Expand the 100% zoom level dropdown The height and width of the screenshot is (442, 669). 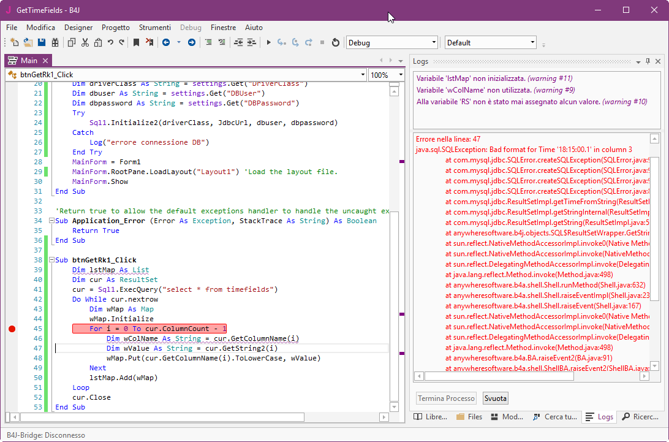tap(401, 75)
